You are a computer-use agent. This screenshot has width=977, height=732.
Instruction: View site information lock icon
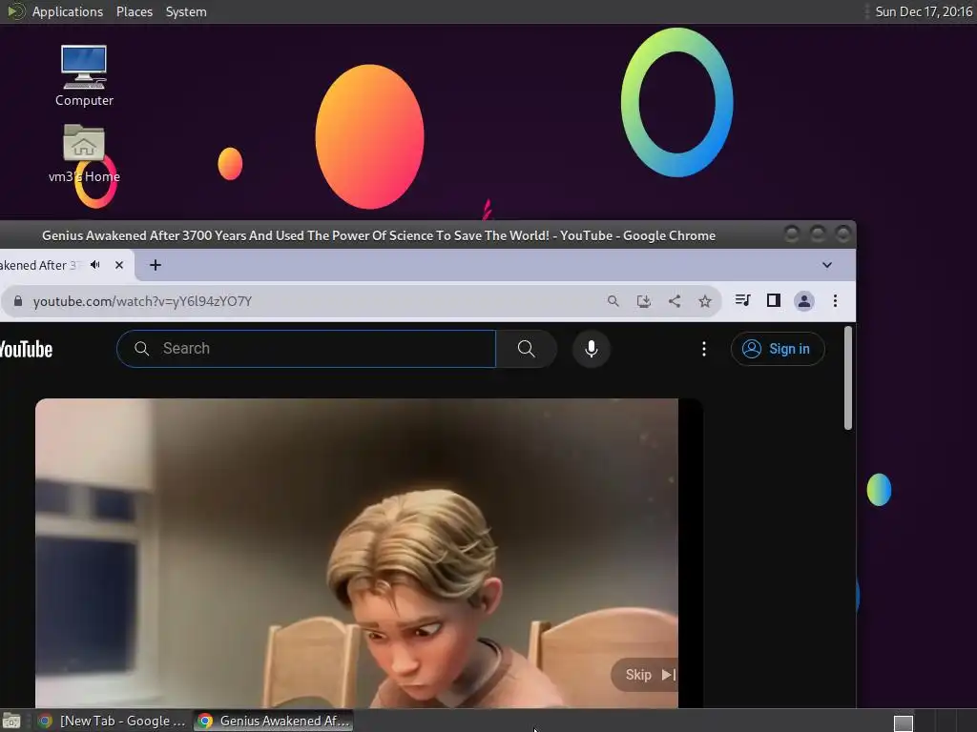18,301
